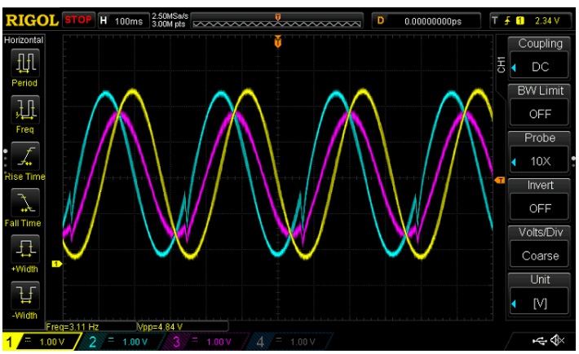
Task: Select the Rise Time measurement icon
Action: pos(24,155)
